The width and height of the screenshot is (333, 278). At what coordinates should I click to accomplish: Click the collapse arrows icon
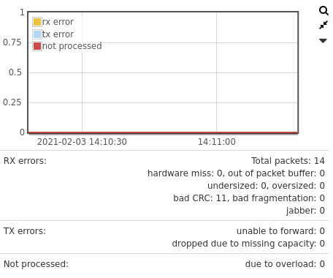point(324,25)
